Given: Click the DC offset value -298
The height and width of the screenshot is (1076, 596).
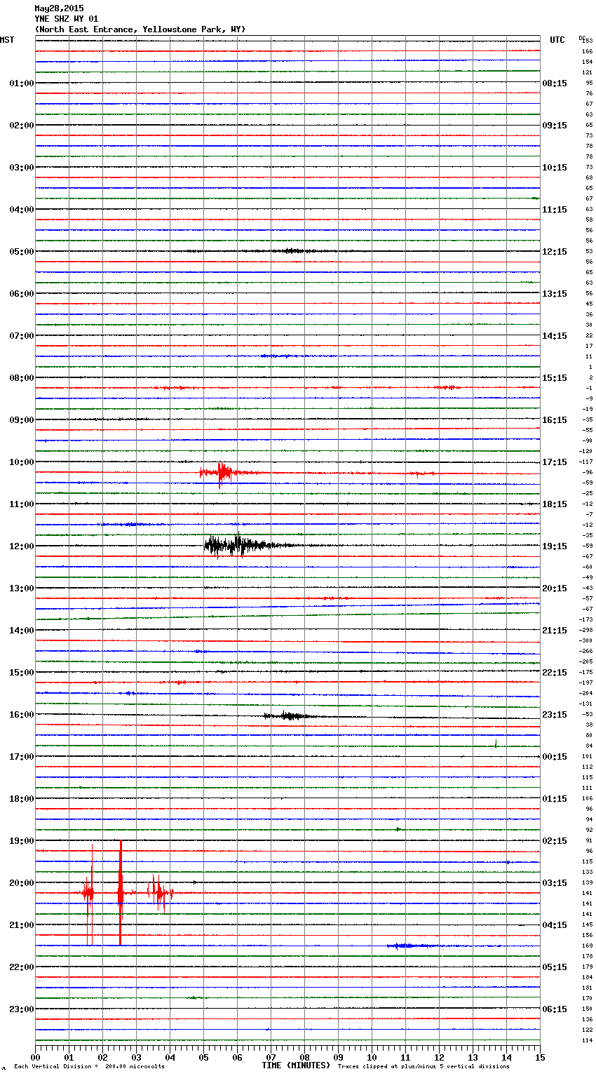Looking at the screenshot, I should 585,631.
